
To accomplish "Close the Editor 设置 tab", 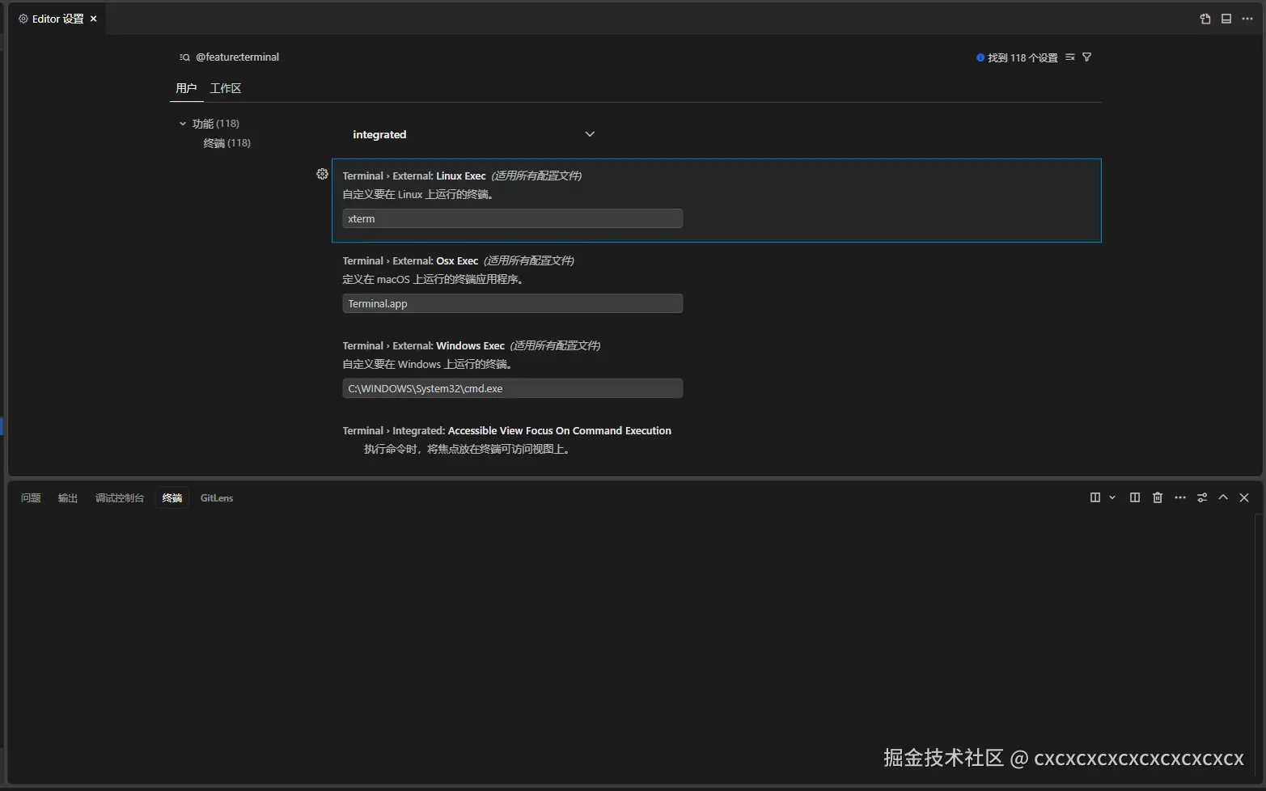I will (x=94, y=19).
